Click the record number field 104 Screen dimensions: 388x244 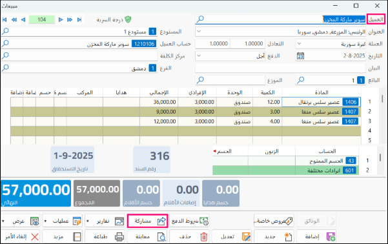click(x=41, y=19)
